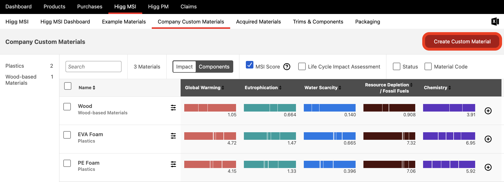Click Wood Eutrophication teal bar
This screenshot has width=504, height=182.
pyautogui.click(x=270, y=108)
